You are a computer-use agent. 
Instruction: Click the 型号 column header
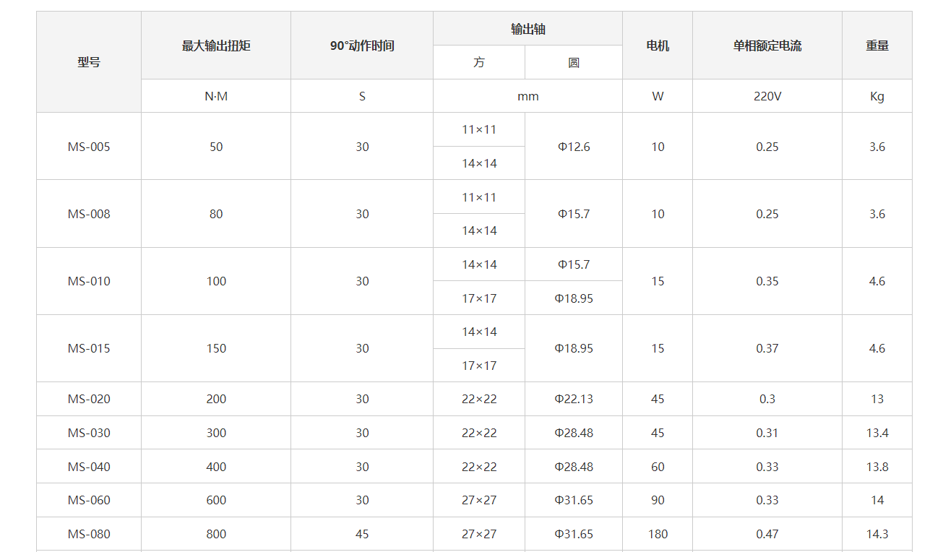click(89, 62)
